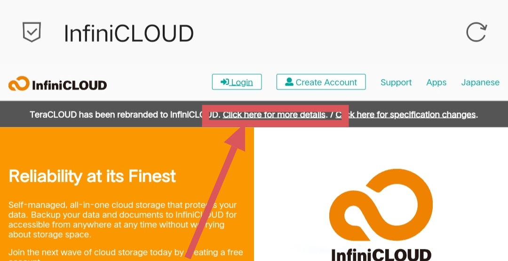Viewport: 508px width, 261px height.
Task: Click the InfiniCLOUD wordmark in site header
Action: pos(70,85)
